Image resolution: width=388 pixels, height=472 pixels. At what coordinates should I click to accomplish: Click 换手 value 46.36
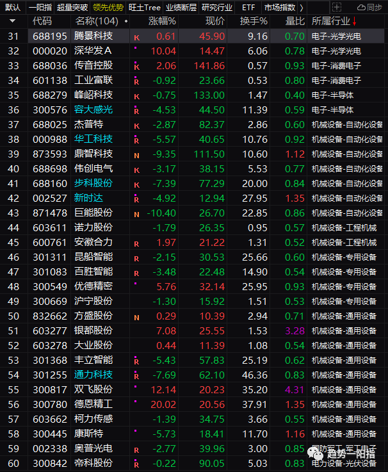(x=255, y=375)
